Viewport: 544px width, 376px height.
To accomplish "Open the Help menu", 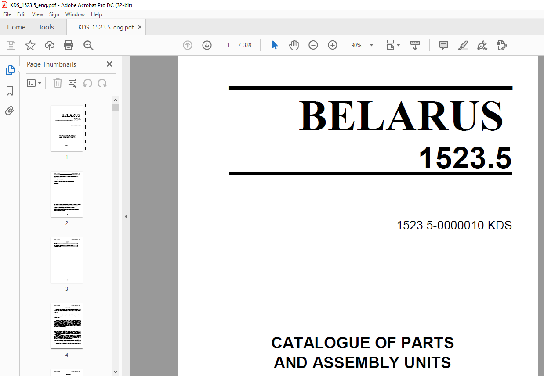I will pyautogui.click(x=96, y=14).
